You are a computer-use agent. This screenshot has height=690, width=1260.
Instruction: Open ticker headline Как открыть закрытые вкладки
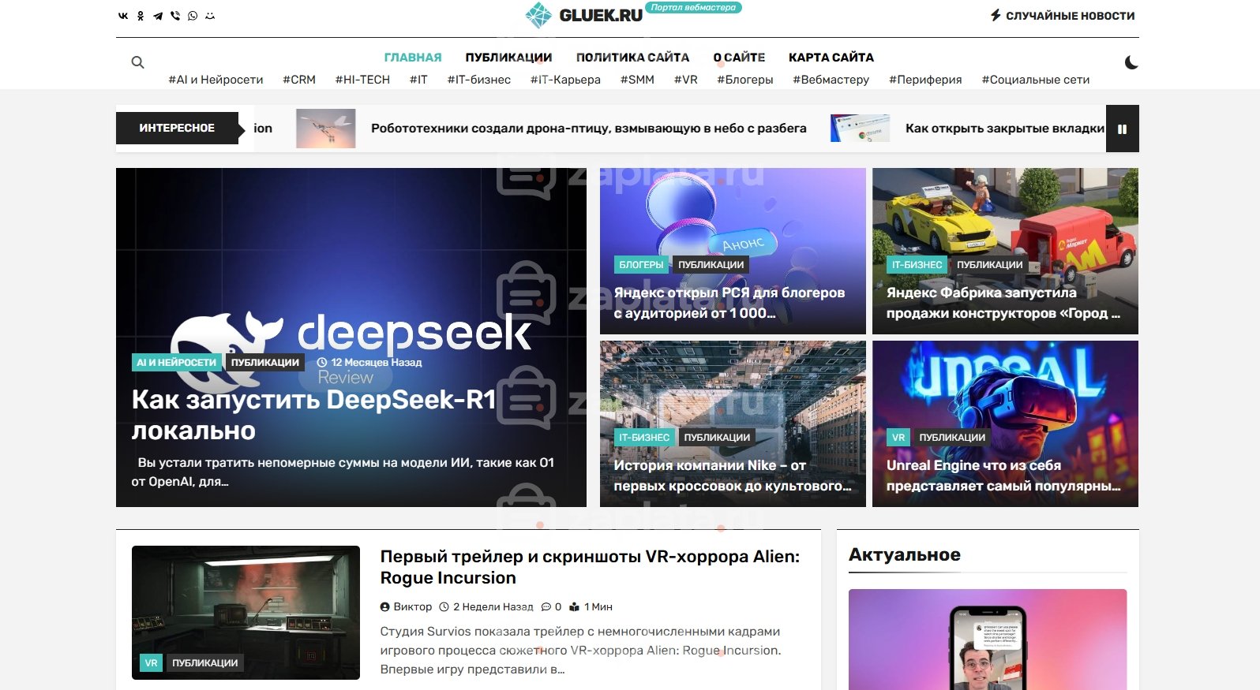tap(1004, 129)
